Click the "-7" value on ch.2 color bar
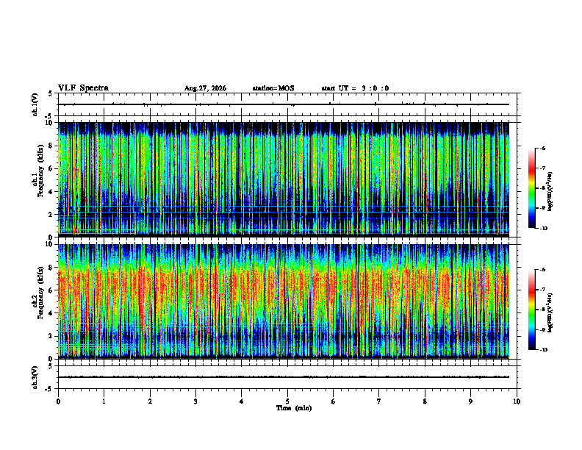The width and height of the screenshot is (582, 450). [542, 290]
